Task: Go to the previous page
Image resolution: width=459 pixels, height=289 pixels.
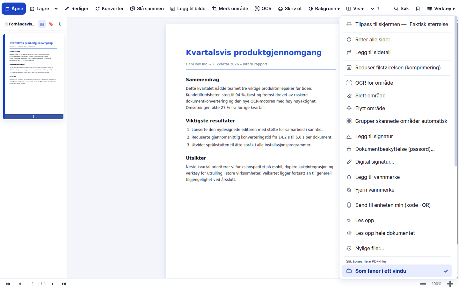Action: click(x=20, y=284)
